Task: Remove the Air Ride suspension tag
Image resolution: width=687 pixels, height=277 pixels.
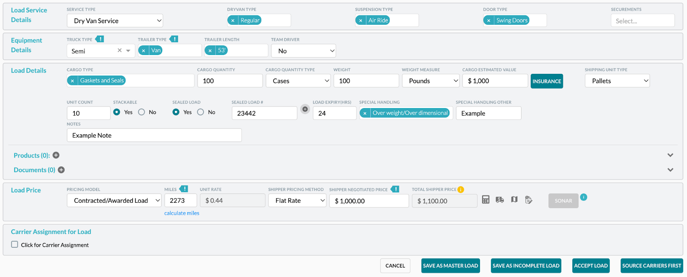Action: (x=361, y=21)
